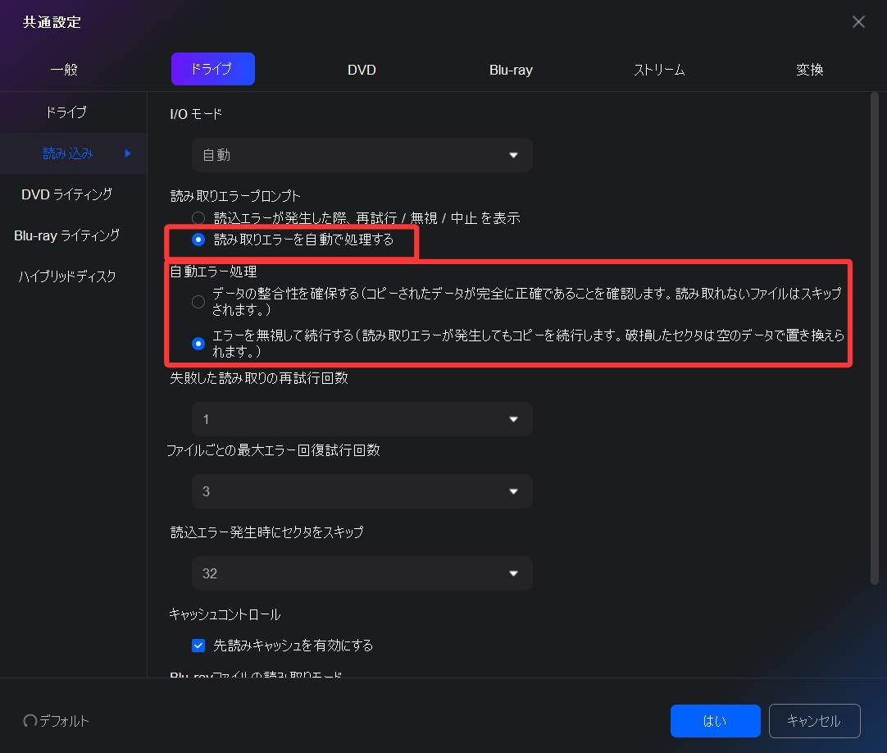This screenshot has width=887, height=753.
Task: Choose the データの整合性を確保する option
Action: click(198, 302)
